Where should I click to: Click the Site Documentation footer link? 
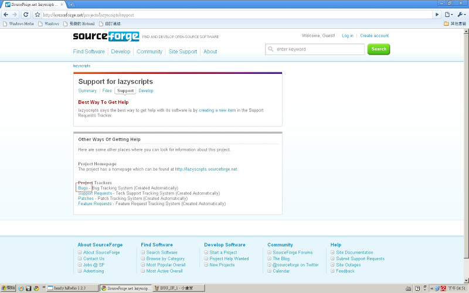click(x=355, y=253)
